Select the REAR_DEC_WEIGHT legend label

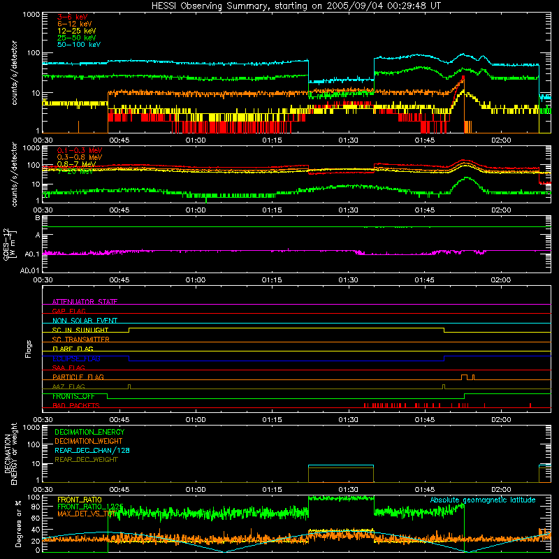coord(86,460)
